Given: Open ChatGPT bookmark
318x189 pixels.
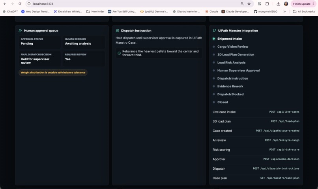Looking at the screenshot, I should click(x=10, y=11).
